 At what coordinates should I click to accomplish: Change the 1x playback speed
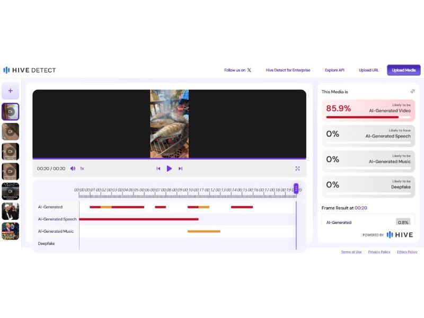pyautogui.click(x=82, y=168)
